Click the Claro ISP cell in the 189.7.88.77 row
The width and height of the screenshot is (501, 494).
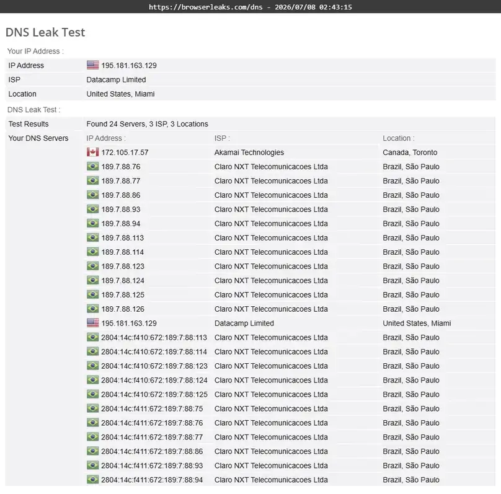tap(271, 181)
